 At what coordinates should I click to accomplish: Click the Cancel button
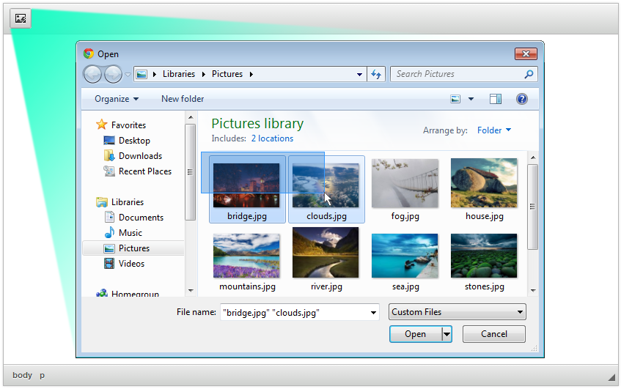click(494, 334)
